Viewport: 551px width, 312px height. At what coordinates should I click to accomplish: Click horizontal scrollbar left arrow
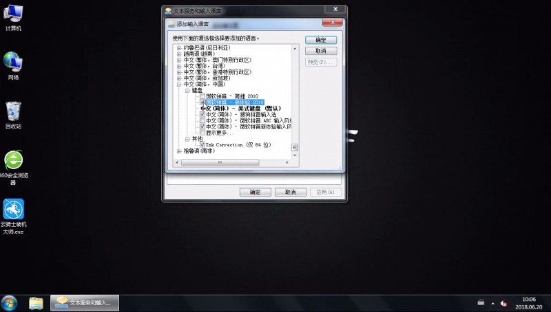click(177, 163)
